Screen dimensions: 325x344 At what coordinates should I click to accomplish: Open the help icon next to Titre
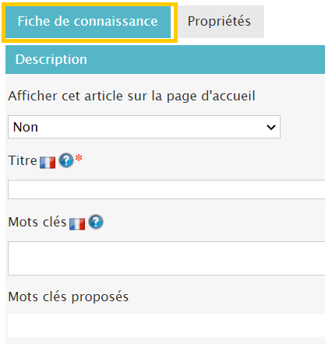click(x=66, y=160)
